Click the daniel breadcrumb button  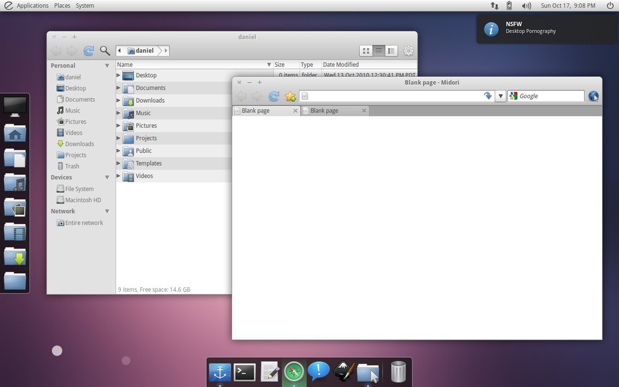coord(141,51)
